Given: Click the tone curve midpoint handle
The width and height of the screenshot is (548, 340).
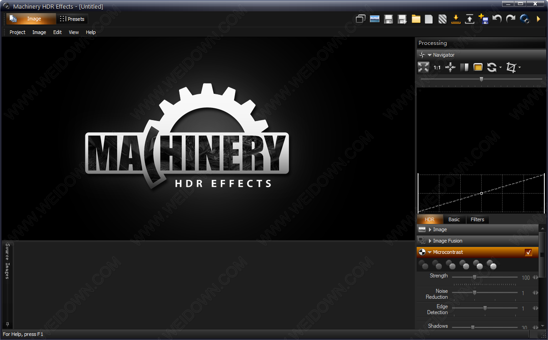Looking at the screenshot, I should point(481,194).
